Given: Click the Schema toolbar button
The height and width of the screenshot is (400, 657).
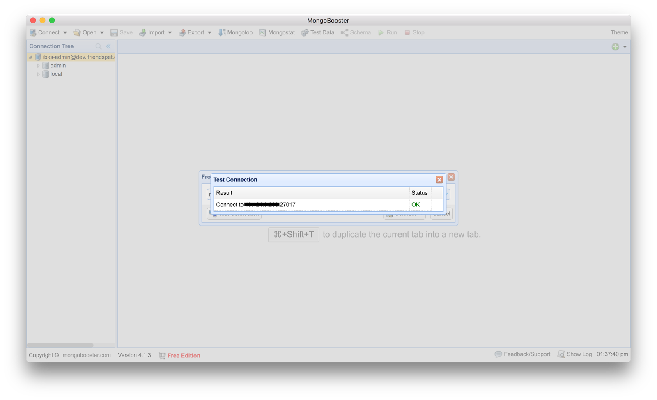Looking at the screenshot, I should (356, 32).
